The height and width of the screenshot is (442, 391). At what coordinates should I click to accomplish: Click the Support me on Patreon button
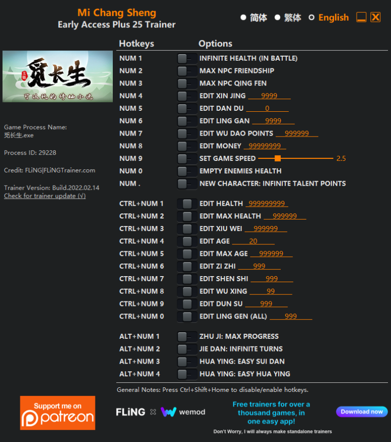click(58, 413)
